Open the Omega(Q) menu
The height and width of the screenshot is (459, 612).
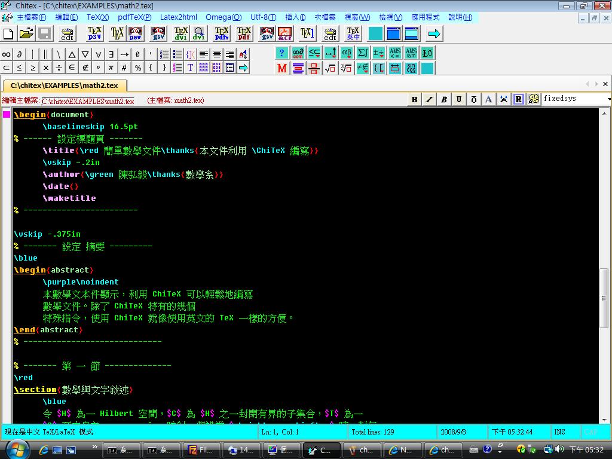coord(224,17)
